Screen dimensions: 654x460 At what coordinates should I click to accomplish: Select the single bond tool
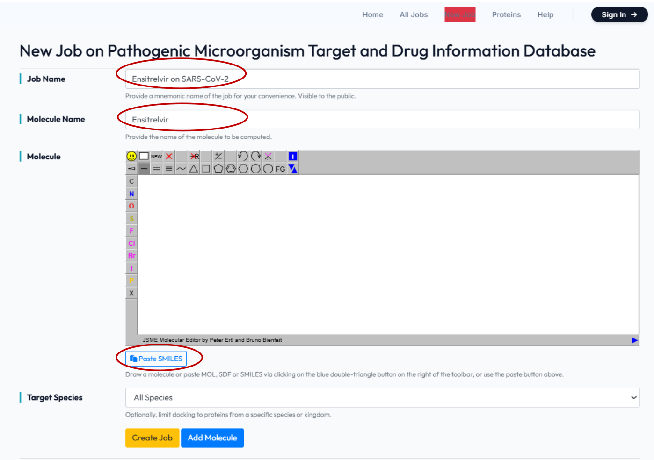144,169
